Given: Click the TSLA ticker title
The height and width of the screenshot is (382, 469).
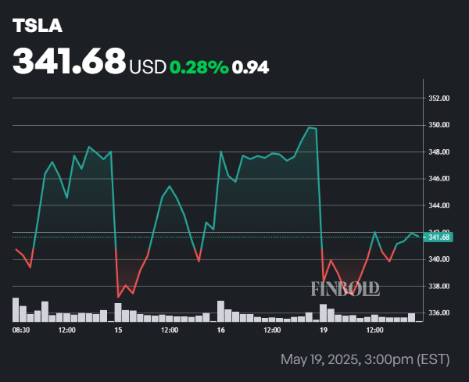Looking at the screenshot, I should (38, 26).
